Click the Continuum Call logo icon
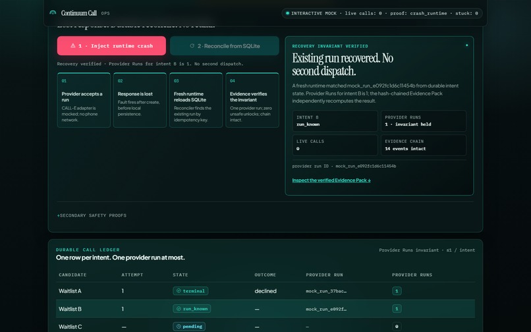 point(53,13)
